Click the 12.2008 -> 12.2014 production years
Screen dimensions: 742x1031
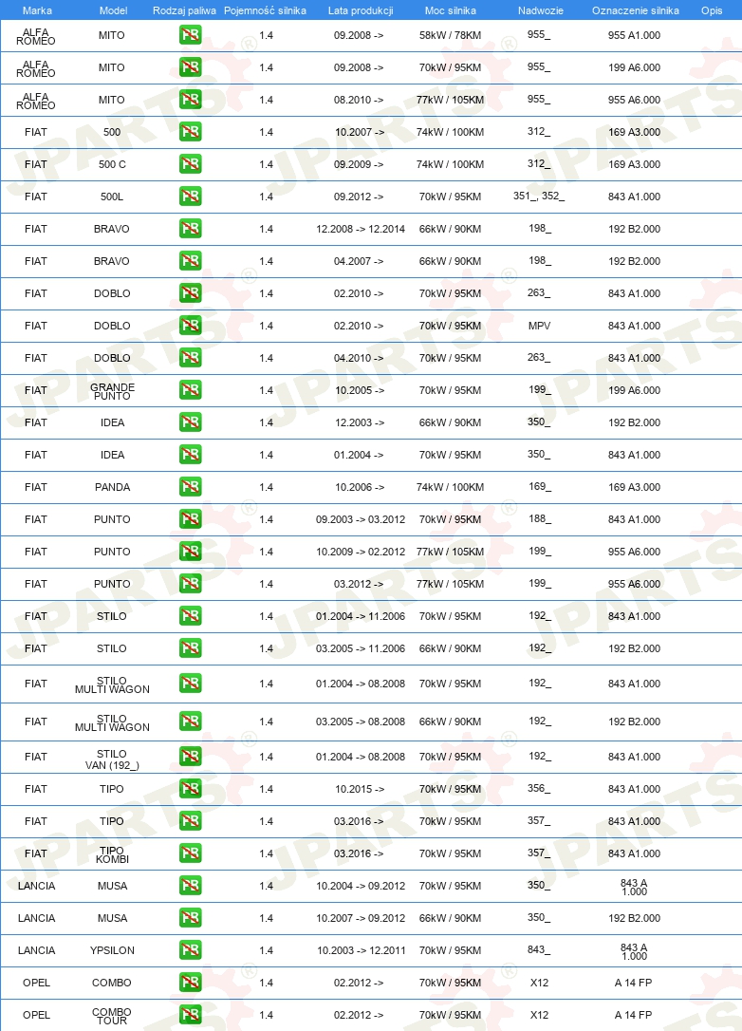[361, 229]
